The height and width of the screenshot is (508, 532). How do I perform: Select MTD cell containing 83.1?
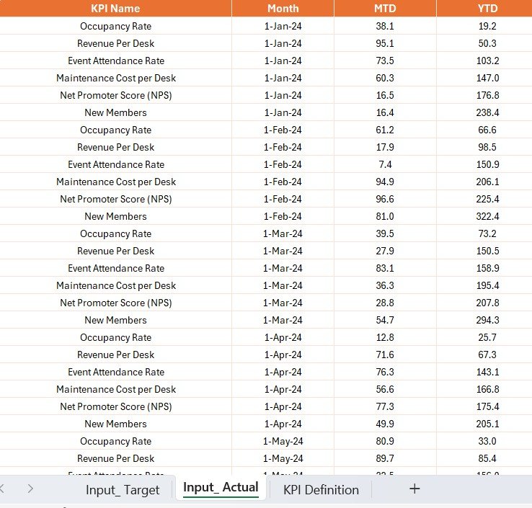[x=385, y=268]
